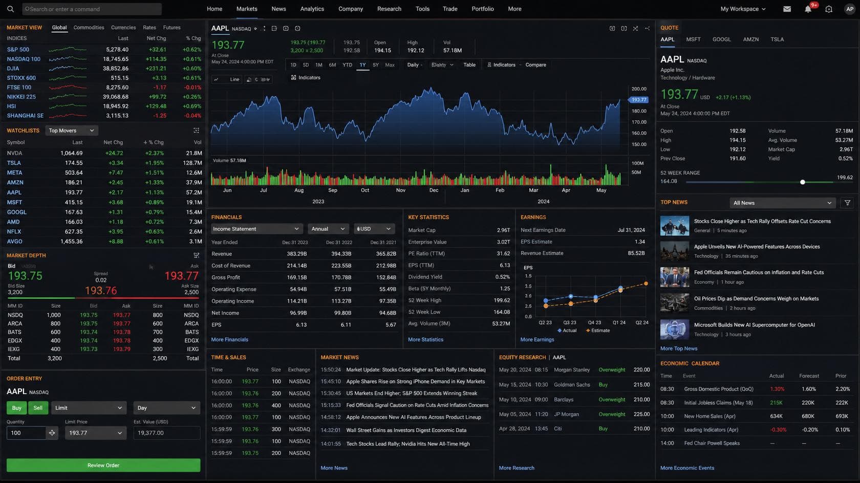860x483 pixels.
Task: Click the search magnifier icon in top bar
Action: click(x=10, y=9)
